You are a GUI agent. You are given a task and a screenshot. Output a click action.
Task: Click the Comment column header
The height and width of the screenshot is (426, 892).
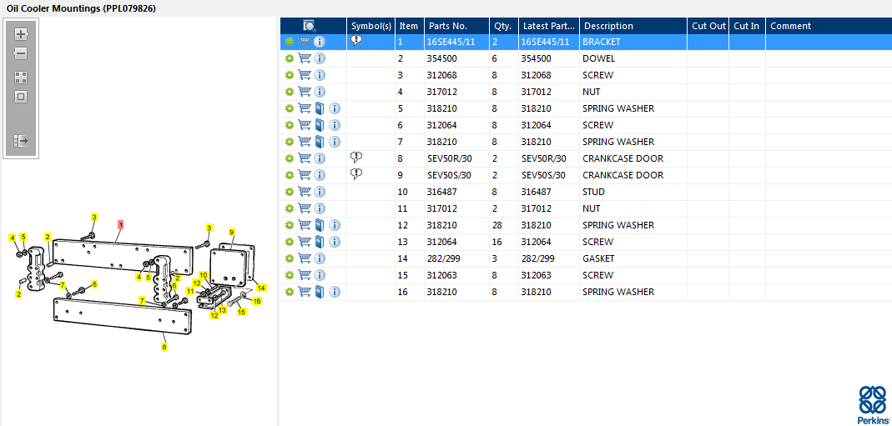tap(829, 26)
